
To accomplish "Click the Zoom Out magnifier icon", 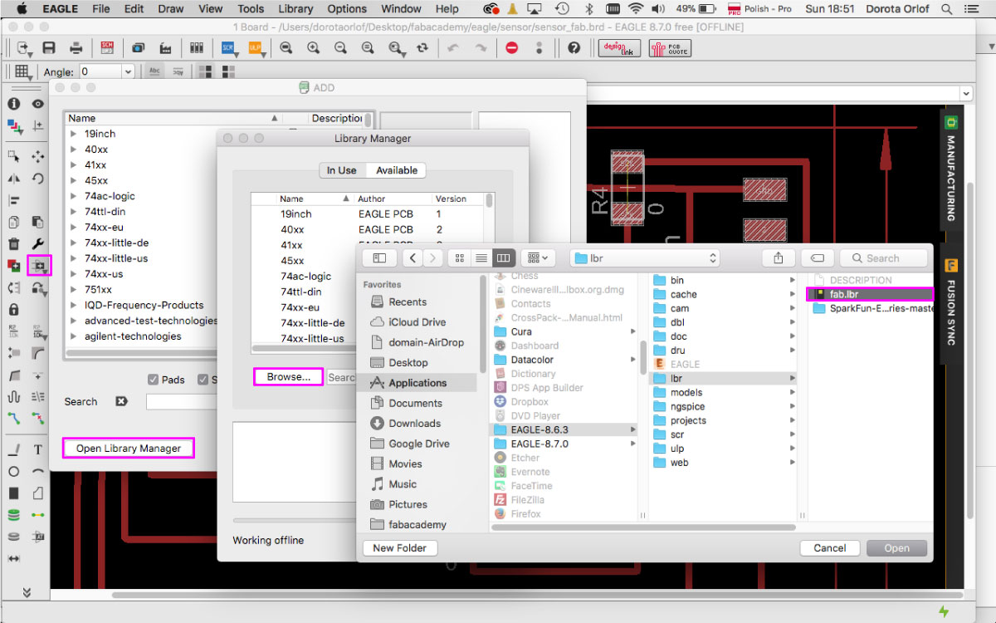I will (x=340, y=48).
